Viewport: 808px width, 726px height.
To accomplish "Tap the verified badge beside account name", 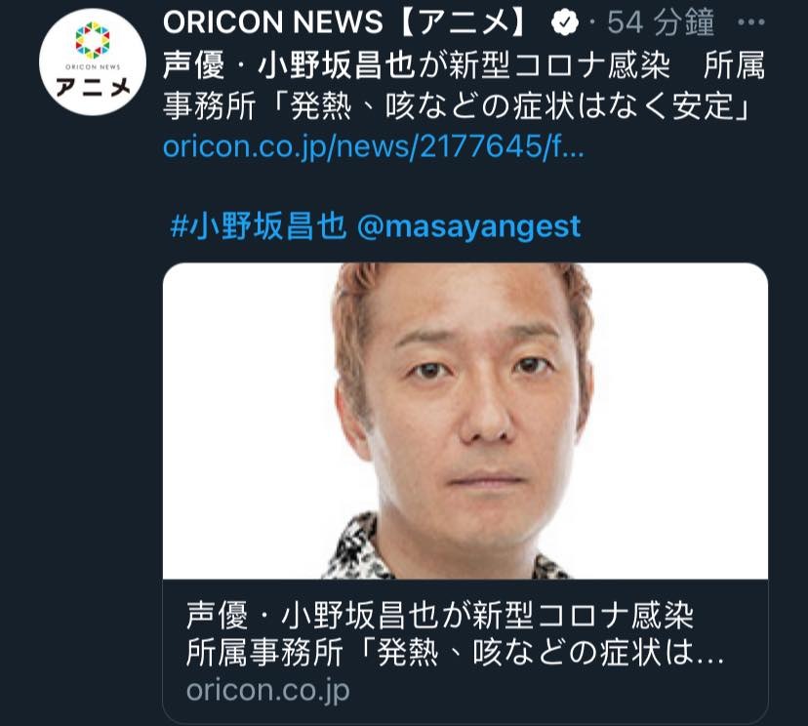I will click(x=565, y=22).
